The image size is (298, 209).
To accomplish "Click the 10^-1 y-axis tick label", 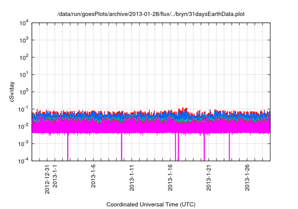I will point(24,110).
